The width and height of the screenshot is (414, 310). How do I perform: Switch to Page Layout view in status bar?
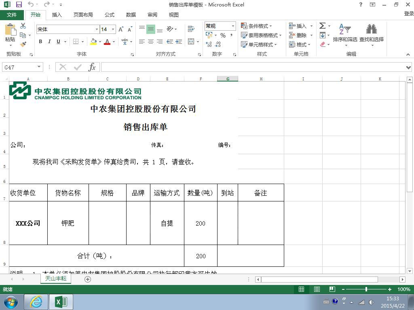coord(317,289)
